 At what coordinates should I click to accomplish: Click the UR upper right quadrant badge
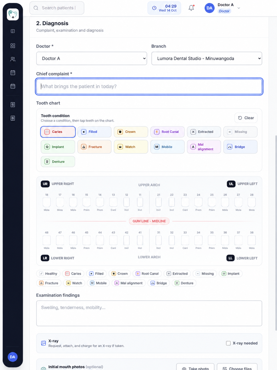coord(45,184)
